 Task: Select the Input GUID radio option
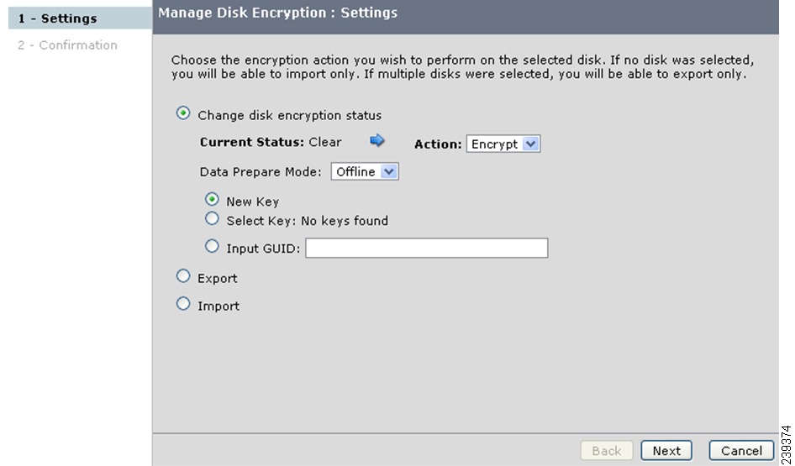tap(212, 246)
